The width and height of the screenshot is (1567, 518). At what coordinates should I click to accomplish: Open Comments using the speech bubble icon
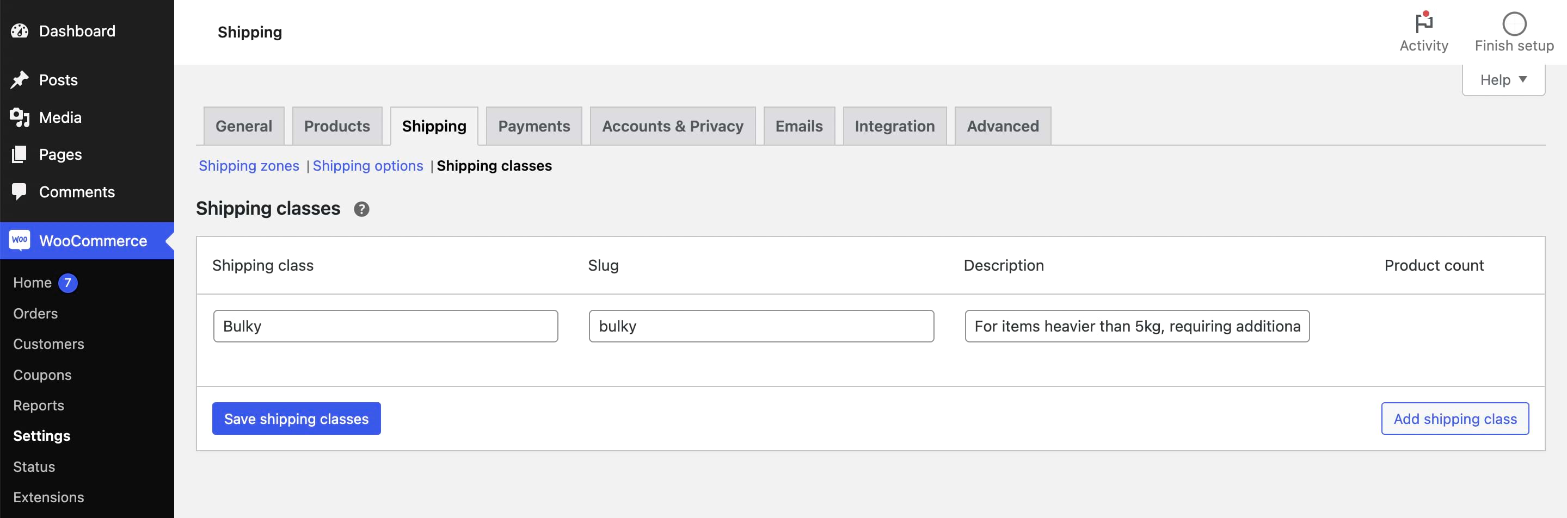click(x=20, y=191)
